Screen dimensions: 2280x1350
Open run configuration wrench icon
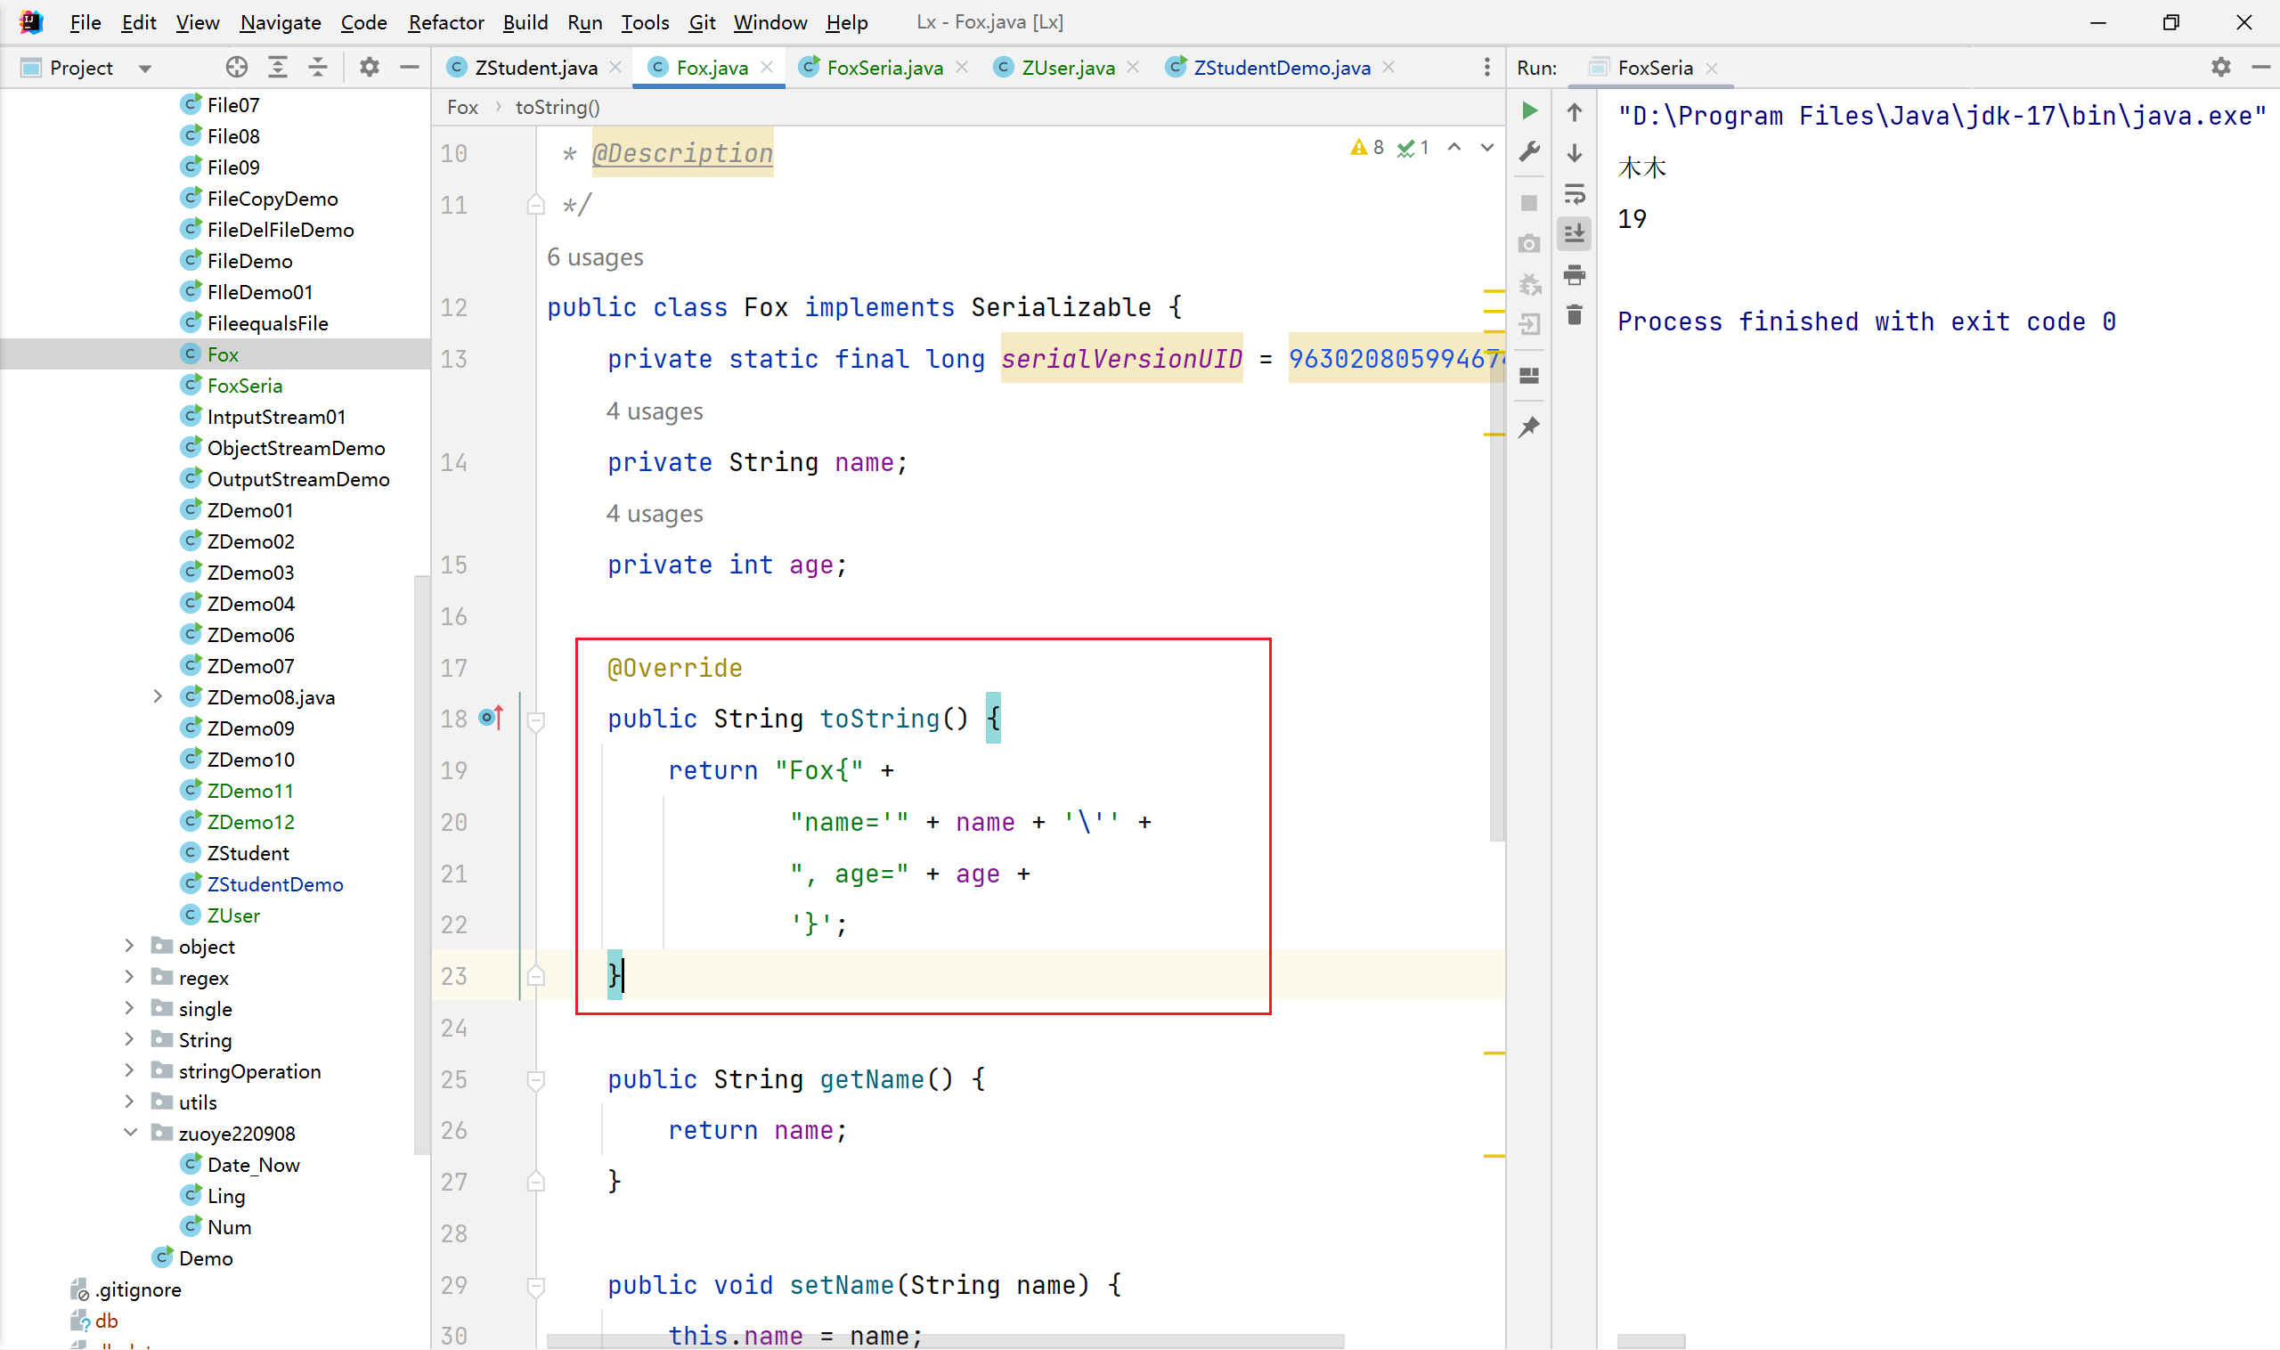pyautogui.click(x=1529, y=151)
